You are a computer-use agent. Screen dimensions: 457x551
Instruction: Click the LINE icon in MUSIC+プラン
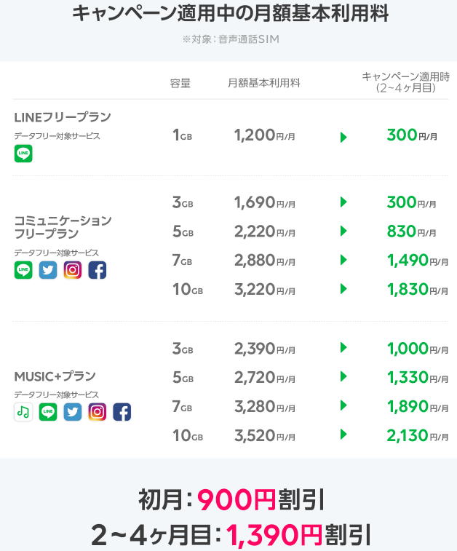(x=48, y=412)
